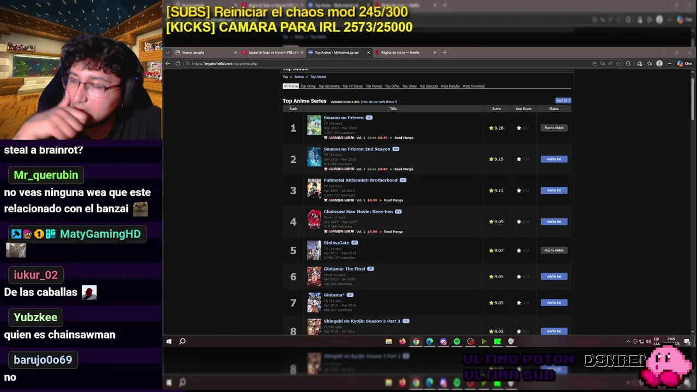Screen dimensions: 697x392
Task: Open Shingeki no Kyojin Season 3 Part 2
Action: 362,321
